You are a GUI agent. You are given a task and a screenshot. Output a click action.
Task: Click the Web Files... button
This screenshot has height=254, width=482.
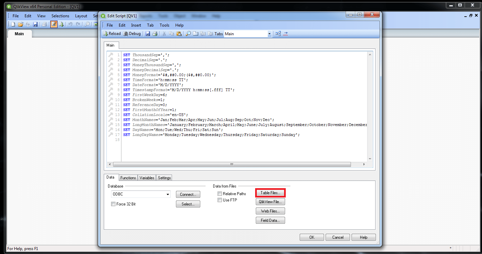[270, 211]
